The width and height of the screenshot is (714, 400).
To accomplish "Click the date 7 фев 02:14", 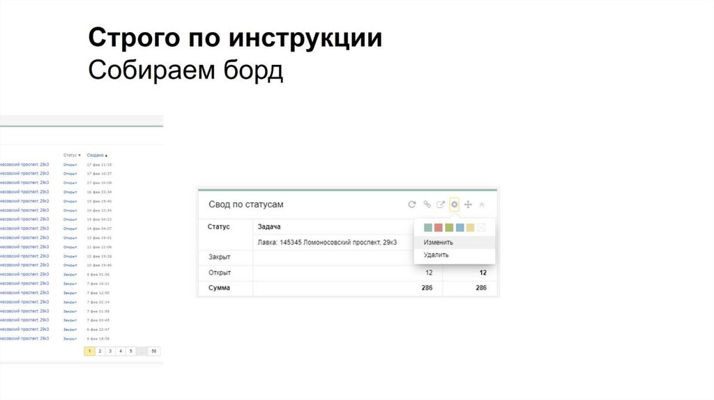I will 98,302.
